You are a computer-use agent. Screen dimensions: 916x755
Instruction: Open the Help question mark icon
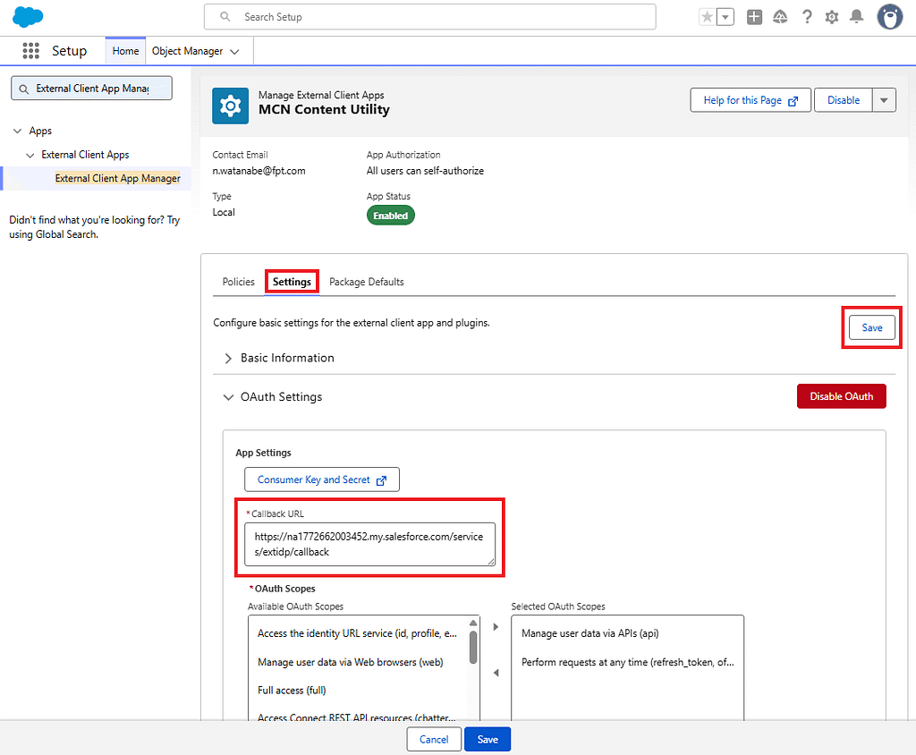click(x=807, y=17)
